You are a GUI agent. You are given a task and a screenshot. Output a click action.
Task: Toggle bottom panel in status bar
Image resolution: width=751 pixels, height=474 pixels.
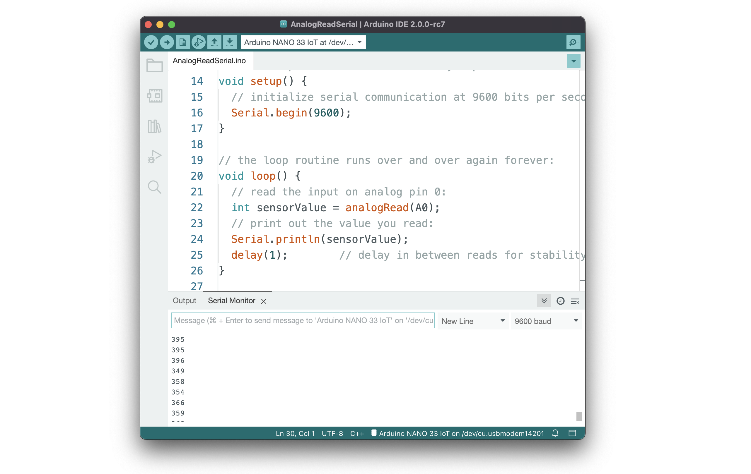572,433
